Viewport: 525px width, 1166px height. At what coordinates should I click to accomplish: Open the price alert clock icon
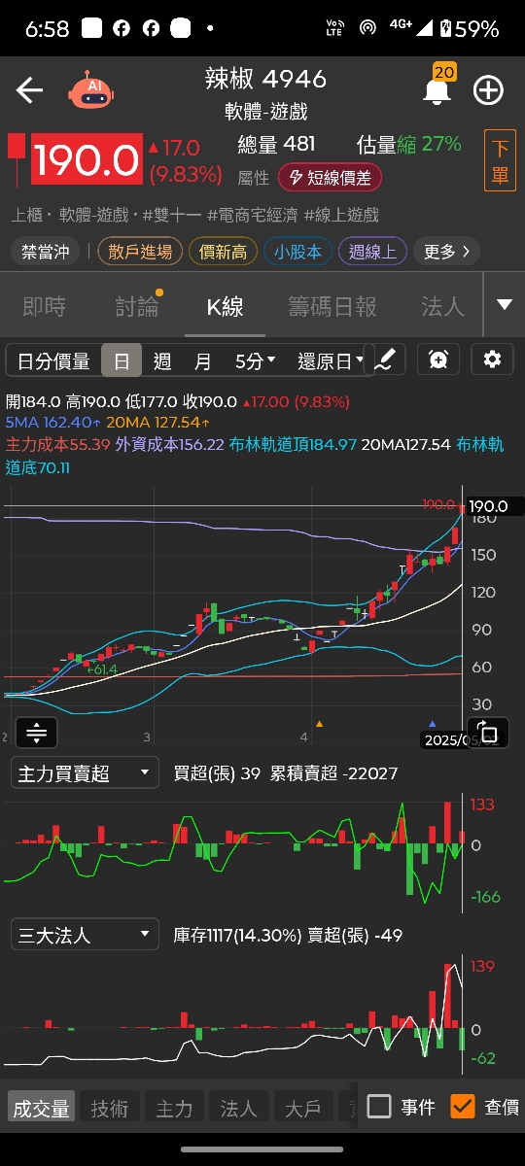tap(438, 360)
